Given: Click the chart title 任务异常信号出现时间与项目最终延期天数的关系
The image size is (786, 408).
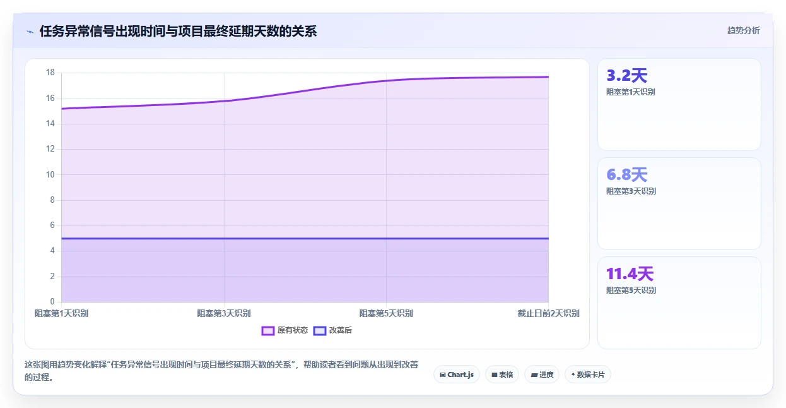Looking at the screenshot, I should (x=178, y=31).
